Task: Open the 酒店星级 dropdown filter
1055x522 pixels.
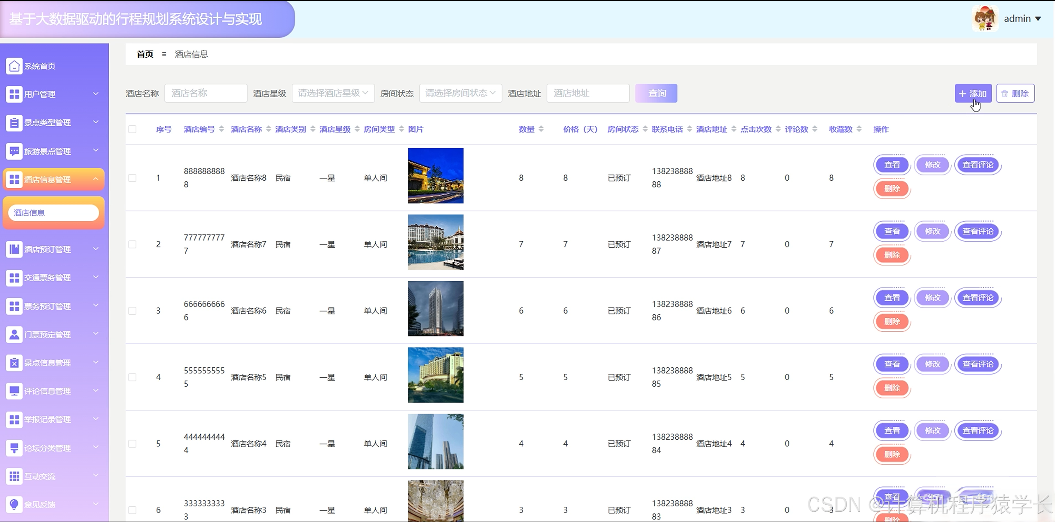Action: pyautogui.click(x=333, y=93)
